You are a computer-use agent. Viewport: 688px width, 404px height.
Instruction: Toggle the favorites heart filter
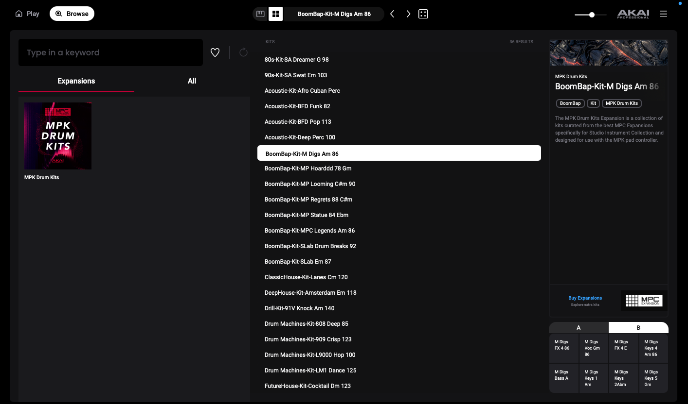[x=215, y=52]
